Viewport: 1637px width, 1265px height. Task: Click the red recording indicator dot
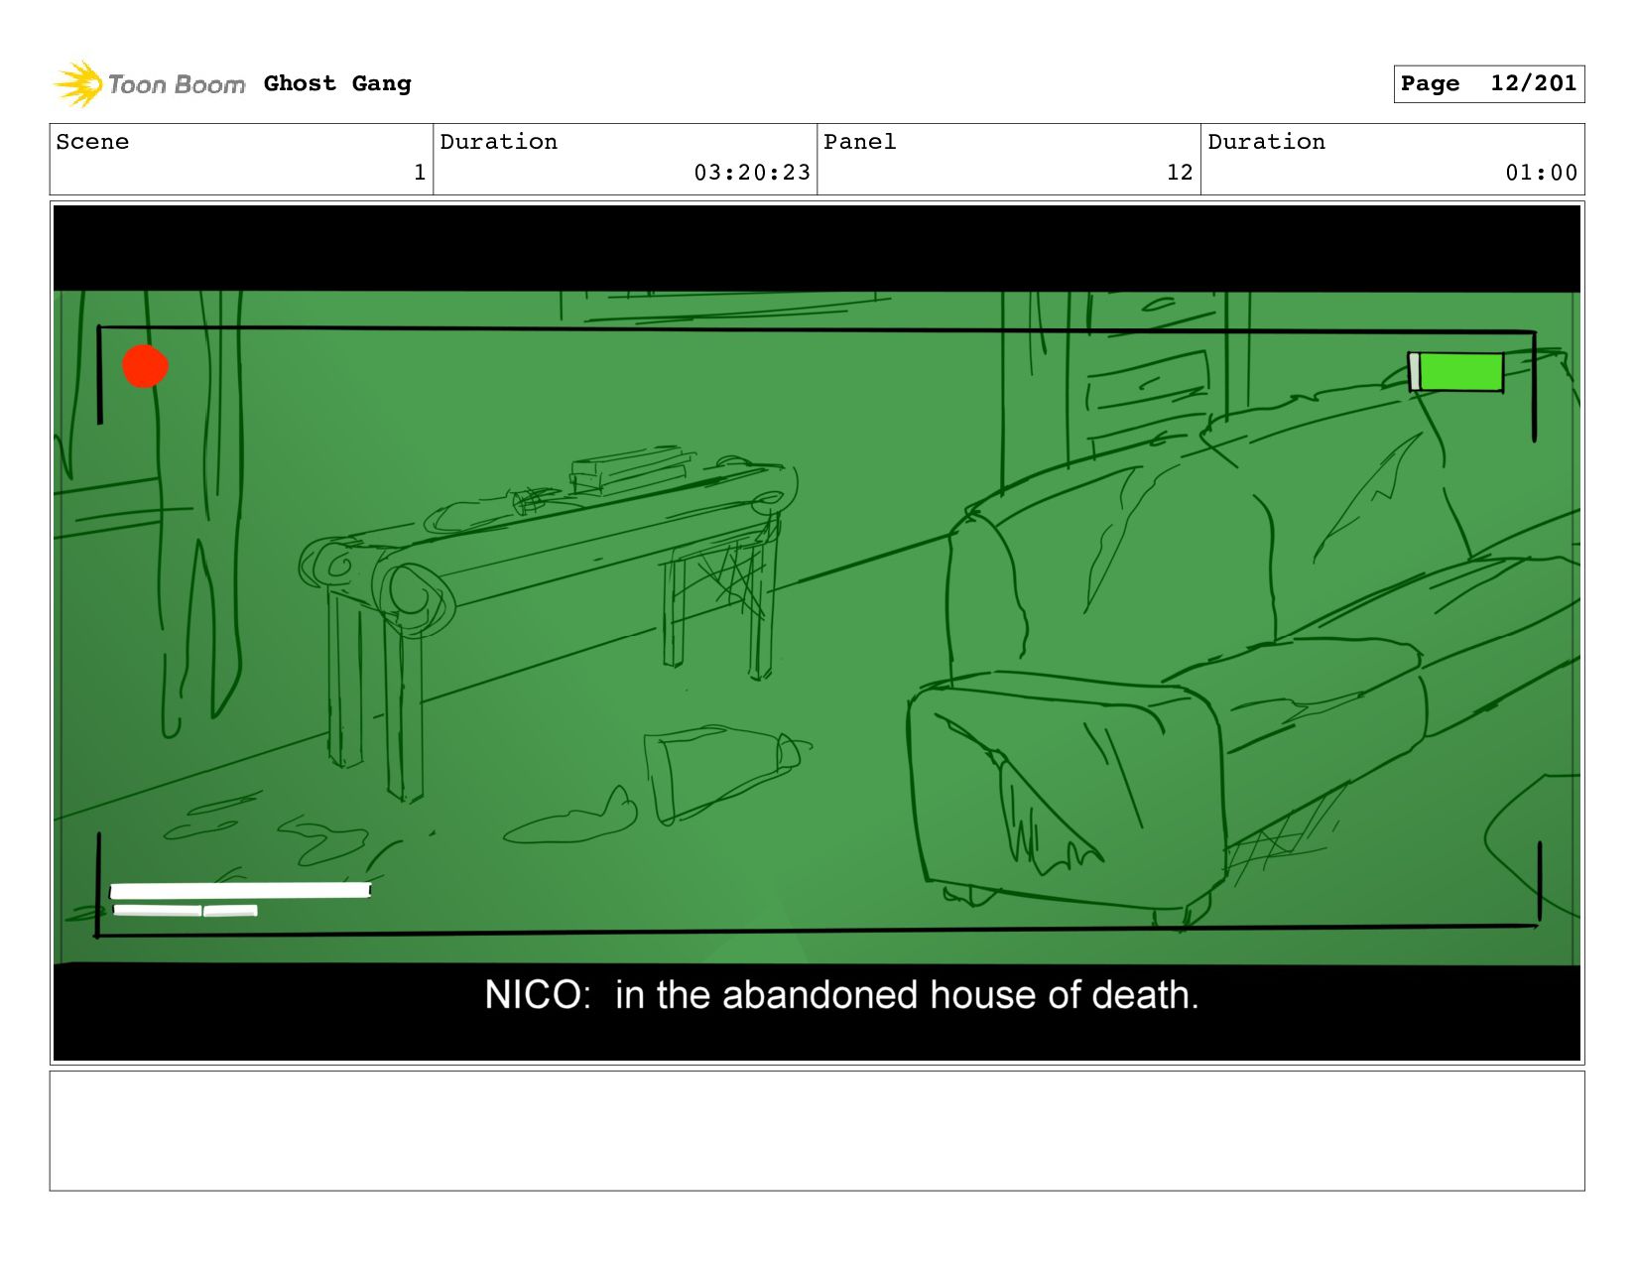(x=145, y=366)
